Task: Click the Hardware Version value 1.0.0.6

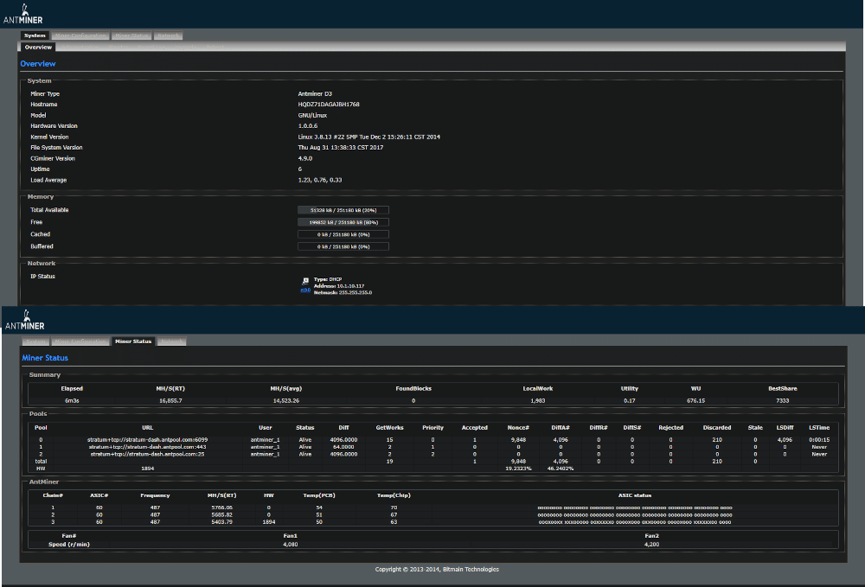Action: 308,126
